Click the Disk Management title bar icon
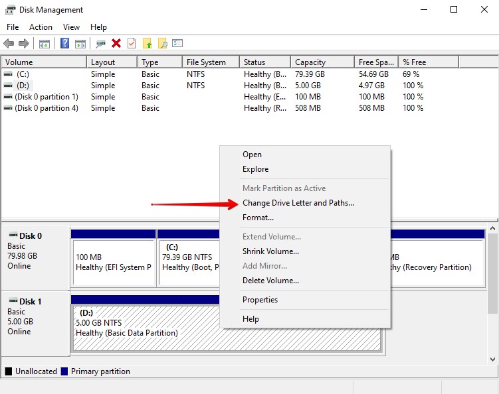The height and width of the screenshot is (394, 499). point(10,10)
